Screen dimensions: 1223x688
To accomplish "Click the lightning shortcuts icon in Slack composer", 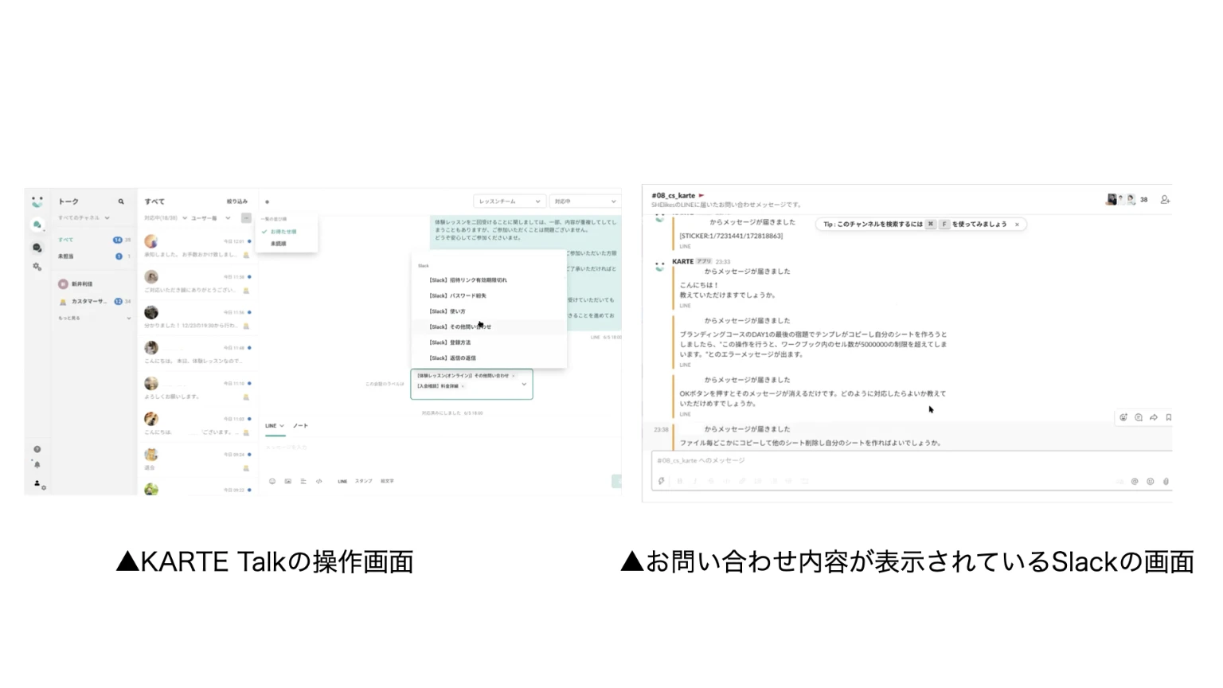I will point(662,481).
